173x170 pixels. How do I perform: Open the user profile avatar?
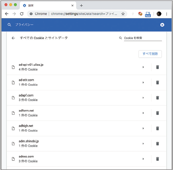[x=159, y=14]
